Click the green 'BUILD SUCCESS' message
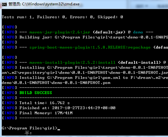The width and height of the screenshot is (168, 137). pyautogui.click(x=36, y=93)
